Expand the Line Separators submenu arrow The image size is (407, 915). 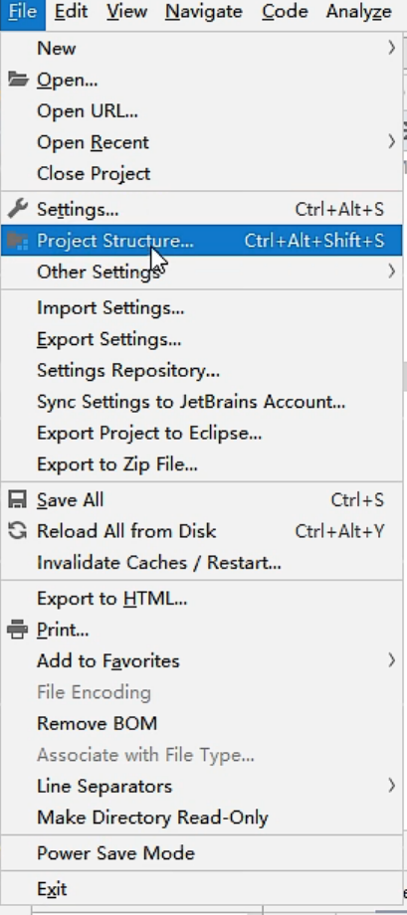(x=392, y=786)
